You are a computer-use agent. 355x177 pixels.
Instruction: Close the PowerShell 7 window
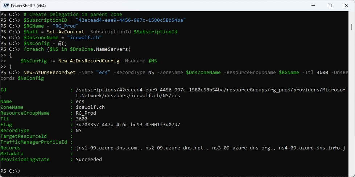tap(346, 5)
